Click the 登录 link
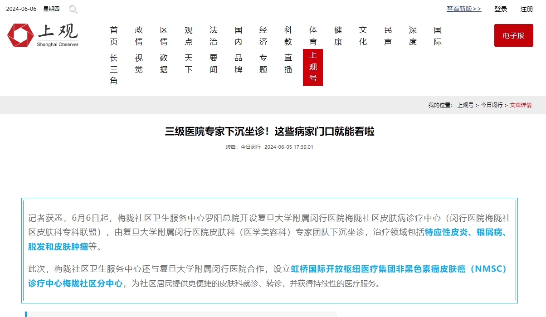This screenshot has height=317, width=546. 501,9
